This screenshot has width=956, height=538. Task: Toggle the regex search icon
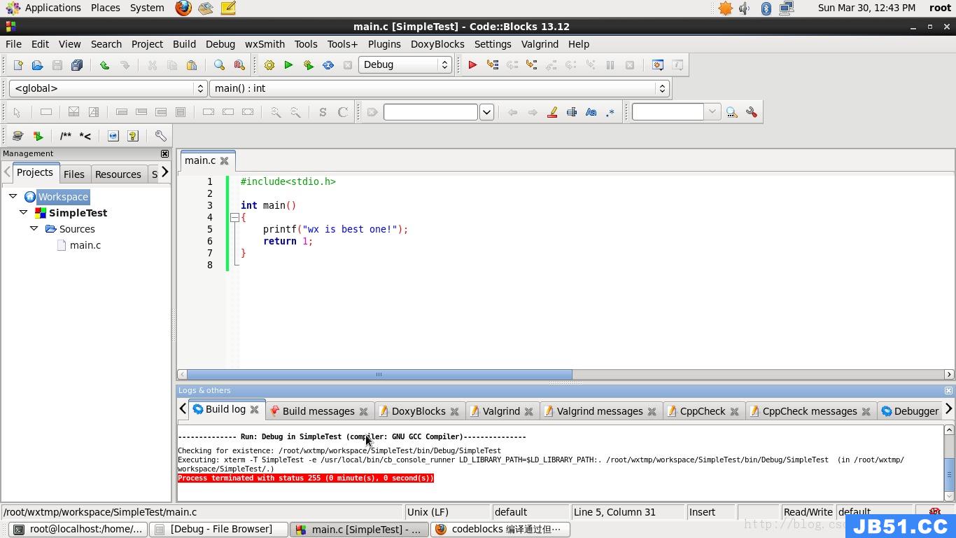(x=610, y=112)
